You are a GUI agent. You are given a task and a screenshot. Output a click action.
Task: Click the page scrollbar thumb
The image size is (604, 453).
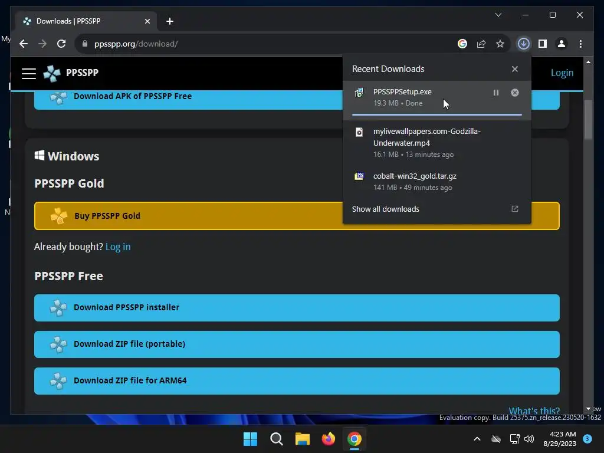(x=588, y=120)
